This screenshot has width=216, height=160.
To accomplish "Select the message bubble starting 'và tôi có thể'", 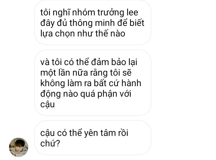I will point(93,83).
